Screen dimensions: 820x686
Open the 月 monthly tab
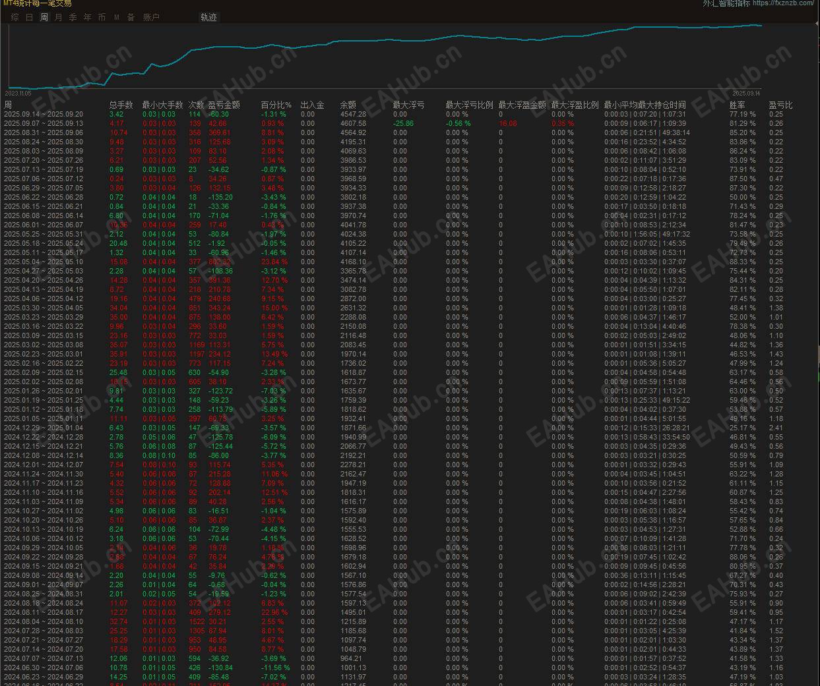pos(58,18)
